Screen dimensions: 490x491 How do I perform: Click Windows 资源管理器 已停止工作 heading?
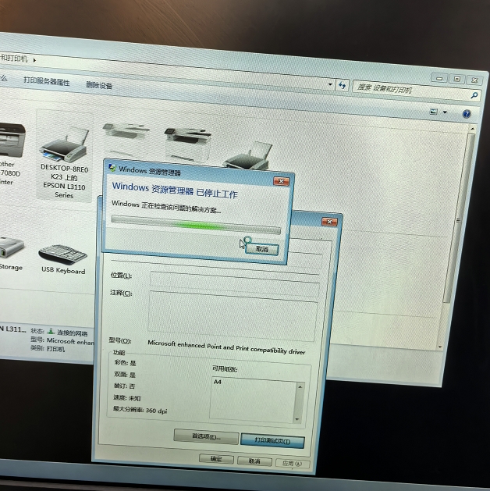tap(175, 190)
